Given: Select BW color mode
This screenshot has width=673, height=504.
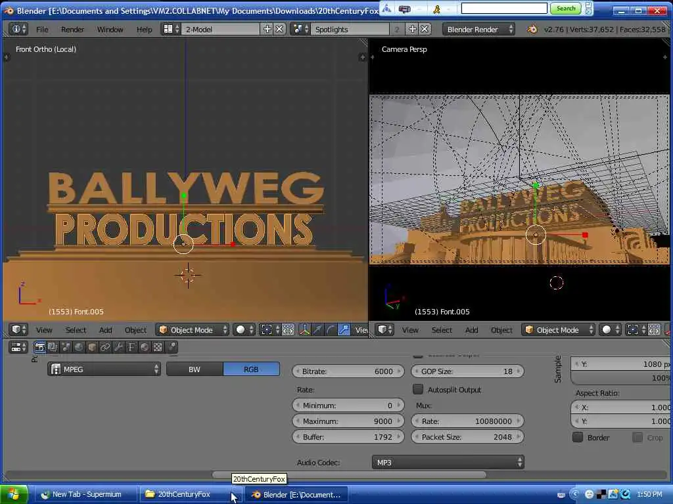Looking at the screenshot, I should pos(195,369).
